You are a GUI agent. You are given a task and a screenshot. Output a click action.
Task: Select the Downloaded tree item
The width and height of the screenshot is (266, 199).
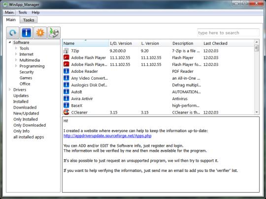click(25, 108)
